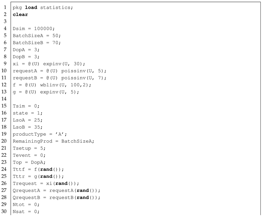The height and width of the screenshot is (216, 263).
Task: Click the 'BatchSizeB = 70;' statement
Action: click(x=37, y=42)
